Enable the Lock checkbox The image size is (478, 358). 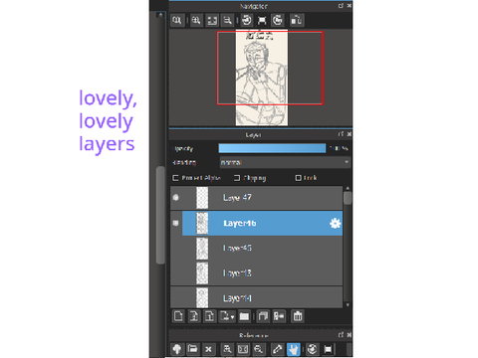click(298, 178)
